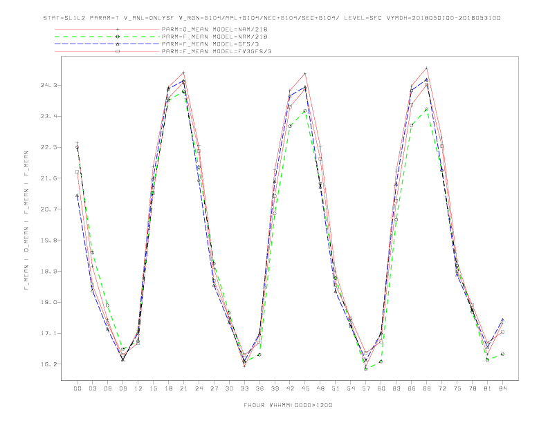The height and width of the screenshot is (423, 548).
Task: Click x-axis forecast hour label 09
Action: click(x=122, y=388)
